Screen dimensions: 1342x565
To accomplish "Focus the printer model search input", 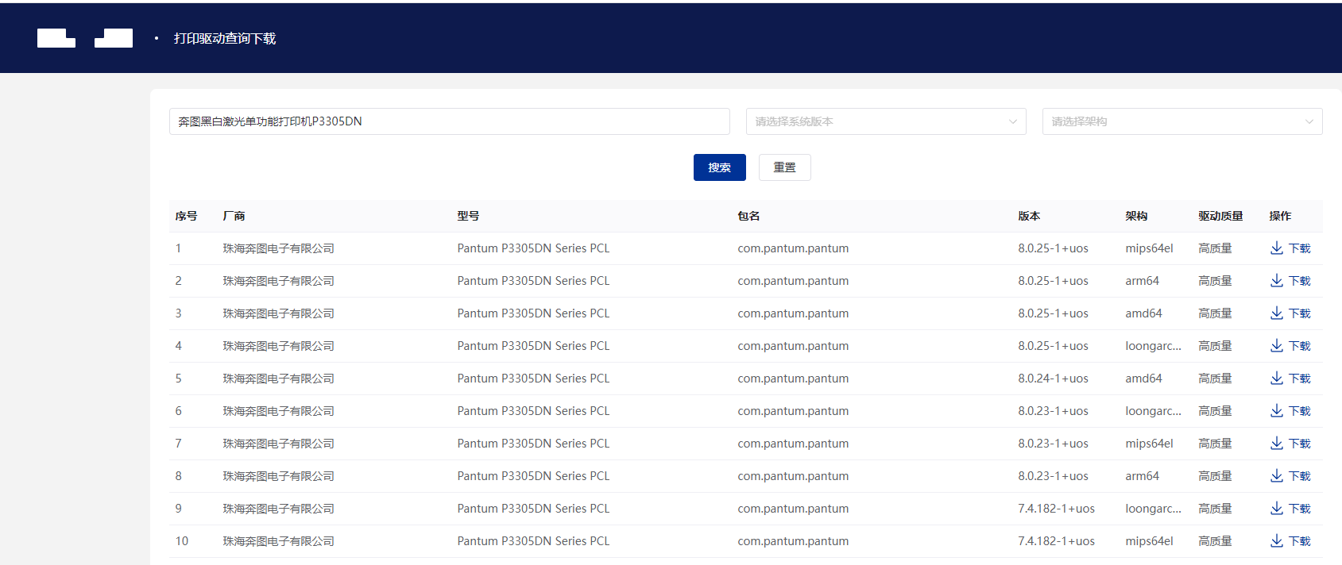I will point(450,121).
